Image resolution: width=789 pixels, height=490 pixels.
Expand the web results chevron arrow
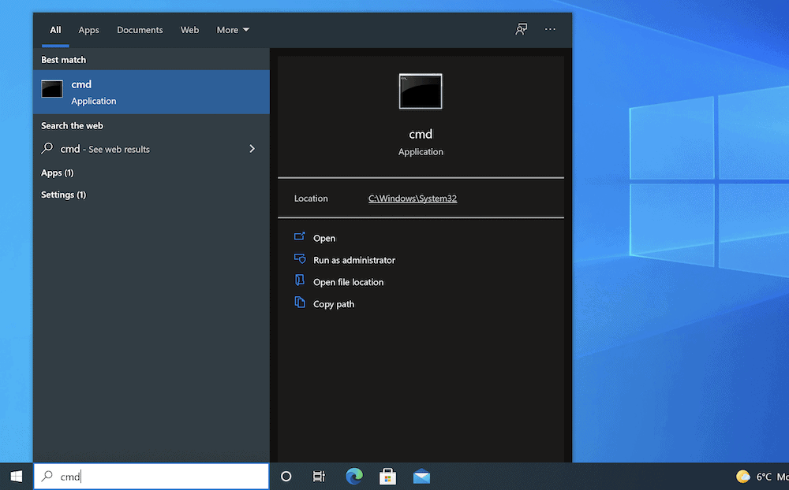click(x=252, y=149)
